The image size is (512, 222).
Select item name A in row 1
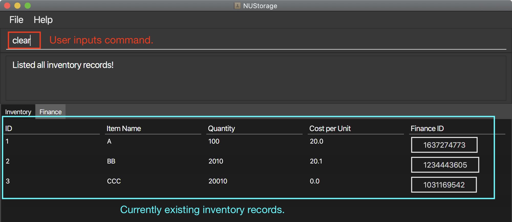[x=109, y=141]
